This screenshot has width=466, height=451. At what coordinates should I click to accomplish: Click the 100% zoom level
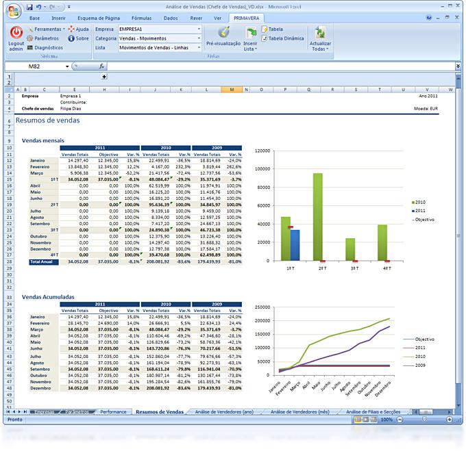point(387,420)
